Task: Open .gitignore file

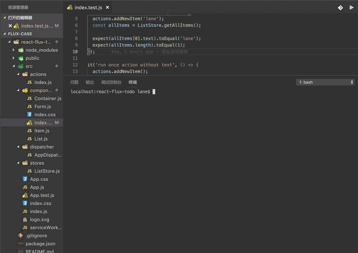Action: (36, 236)
